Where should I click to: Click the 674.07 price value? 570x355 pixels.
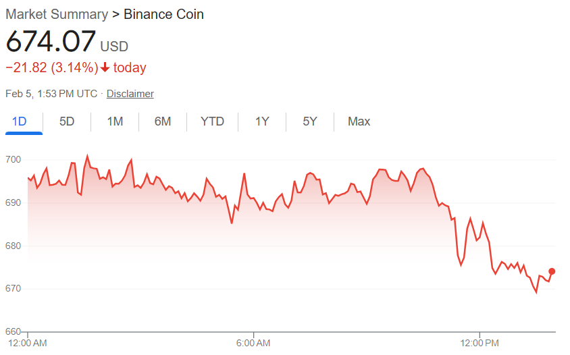[51, 42]
